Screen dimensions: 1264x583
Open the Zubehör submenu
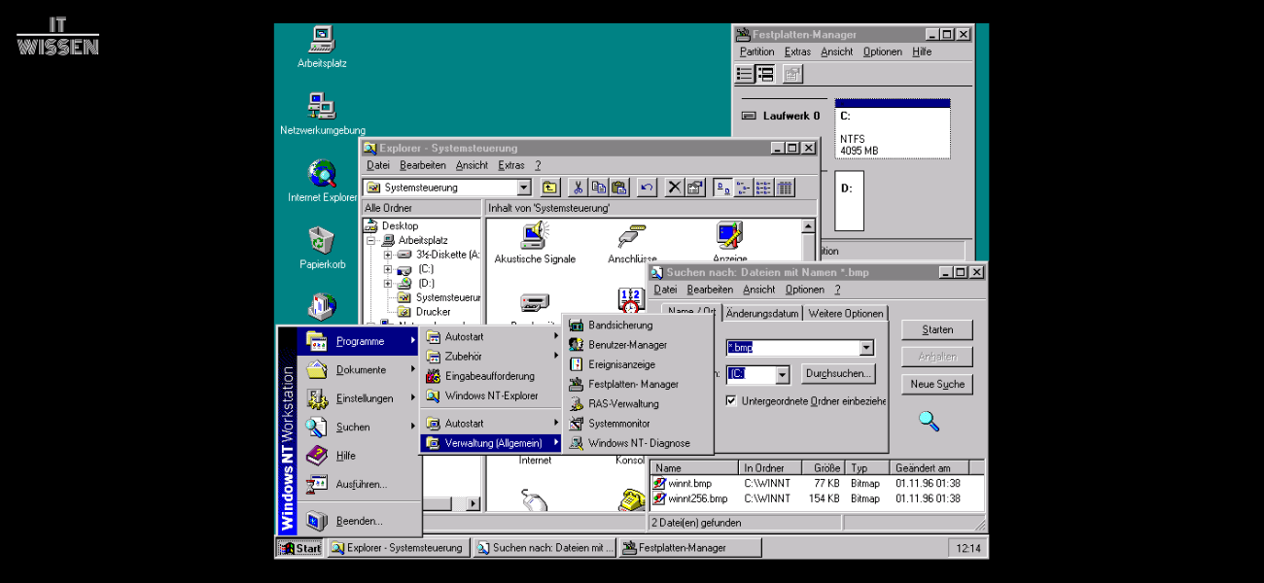pos(493,357)
